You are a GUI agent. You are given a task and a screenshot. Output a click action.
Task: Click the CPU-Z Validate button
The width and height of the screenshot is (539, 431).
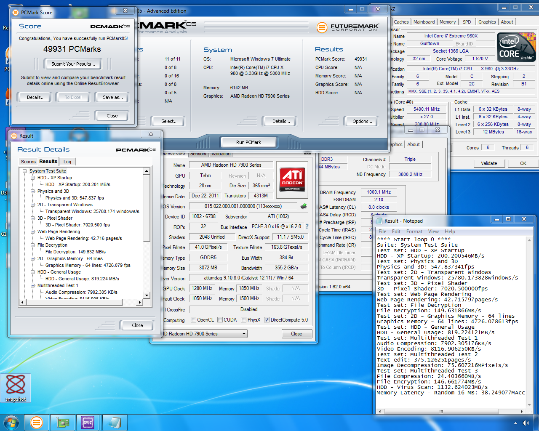coord(489,163)
